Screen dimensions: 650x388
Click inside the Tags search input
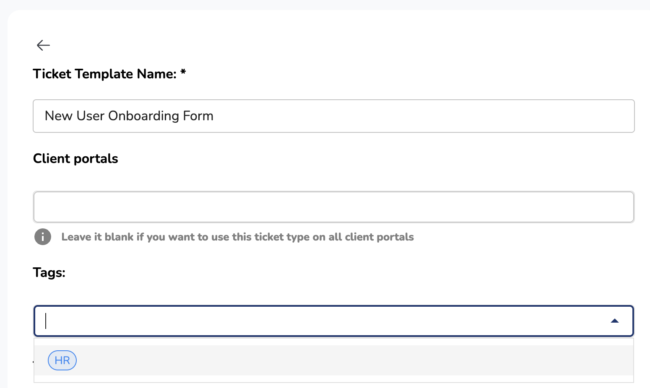click(x=294, y=321)
